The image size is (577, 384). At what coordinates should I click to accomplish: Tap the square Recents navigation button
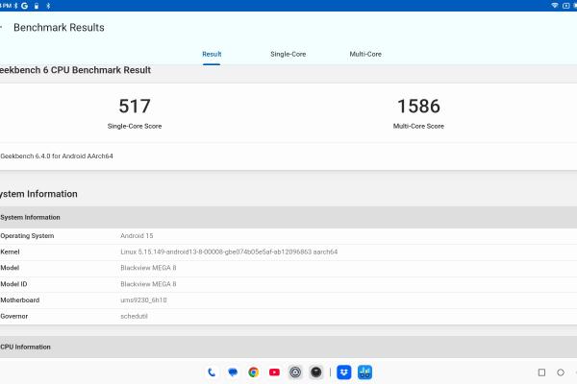click(541, 372)
